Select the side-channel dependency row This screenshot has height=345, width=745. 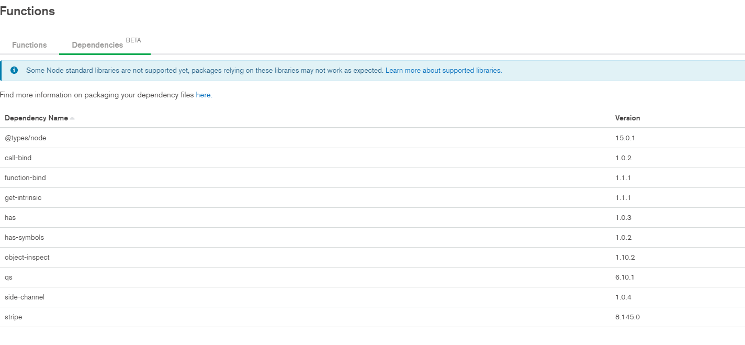click(25, 297)
